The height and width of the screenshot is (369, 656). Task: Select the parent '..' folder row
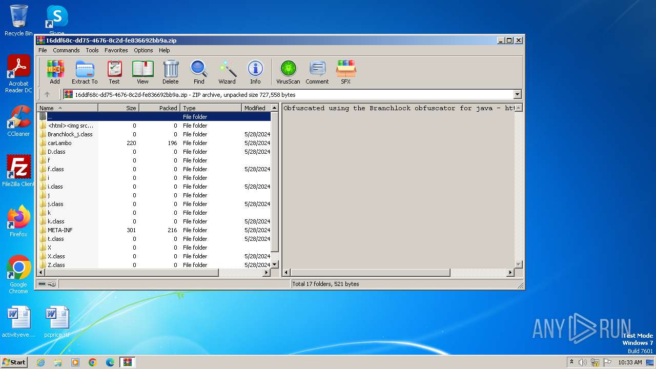pyautogui.click(x=154, y=117)
